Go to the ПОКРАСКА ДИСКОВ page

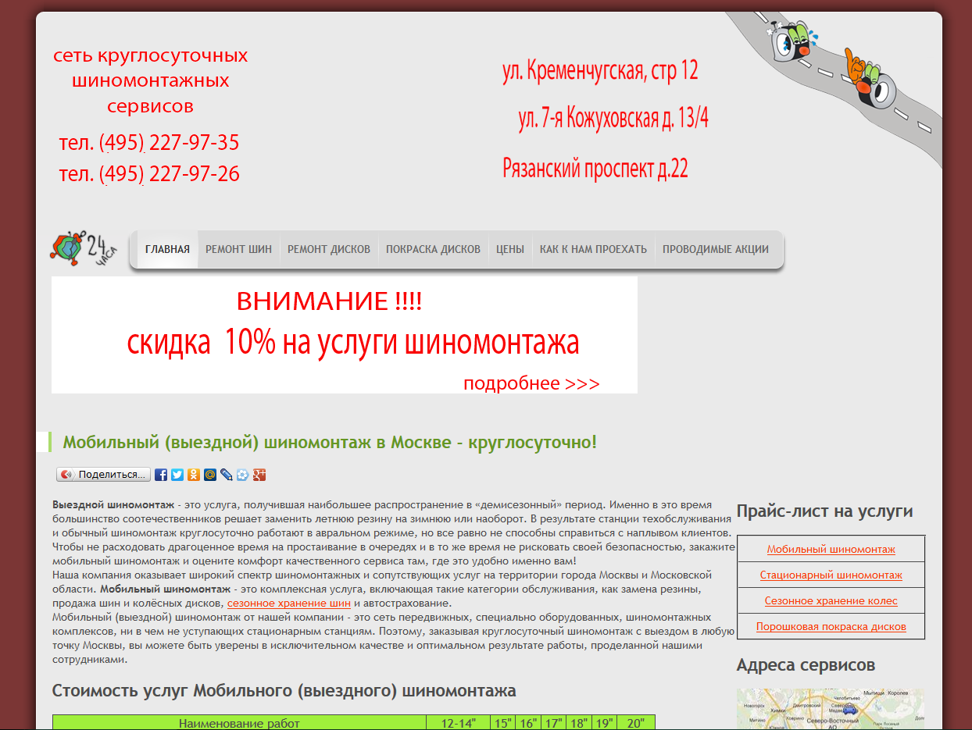click(434, 249)
